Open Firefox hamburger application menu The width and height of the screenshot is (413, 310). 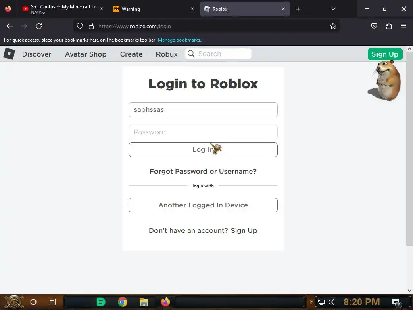click(403, 26)
